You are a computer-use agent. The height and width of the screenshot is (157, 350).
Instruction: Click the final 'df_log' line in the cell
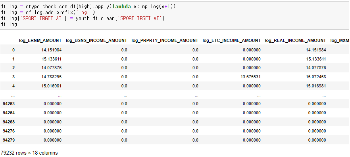tap(9, 25)
